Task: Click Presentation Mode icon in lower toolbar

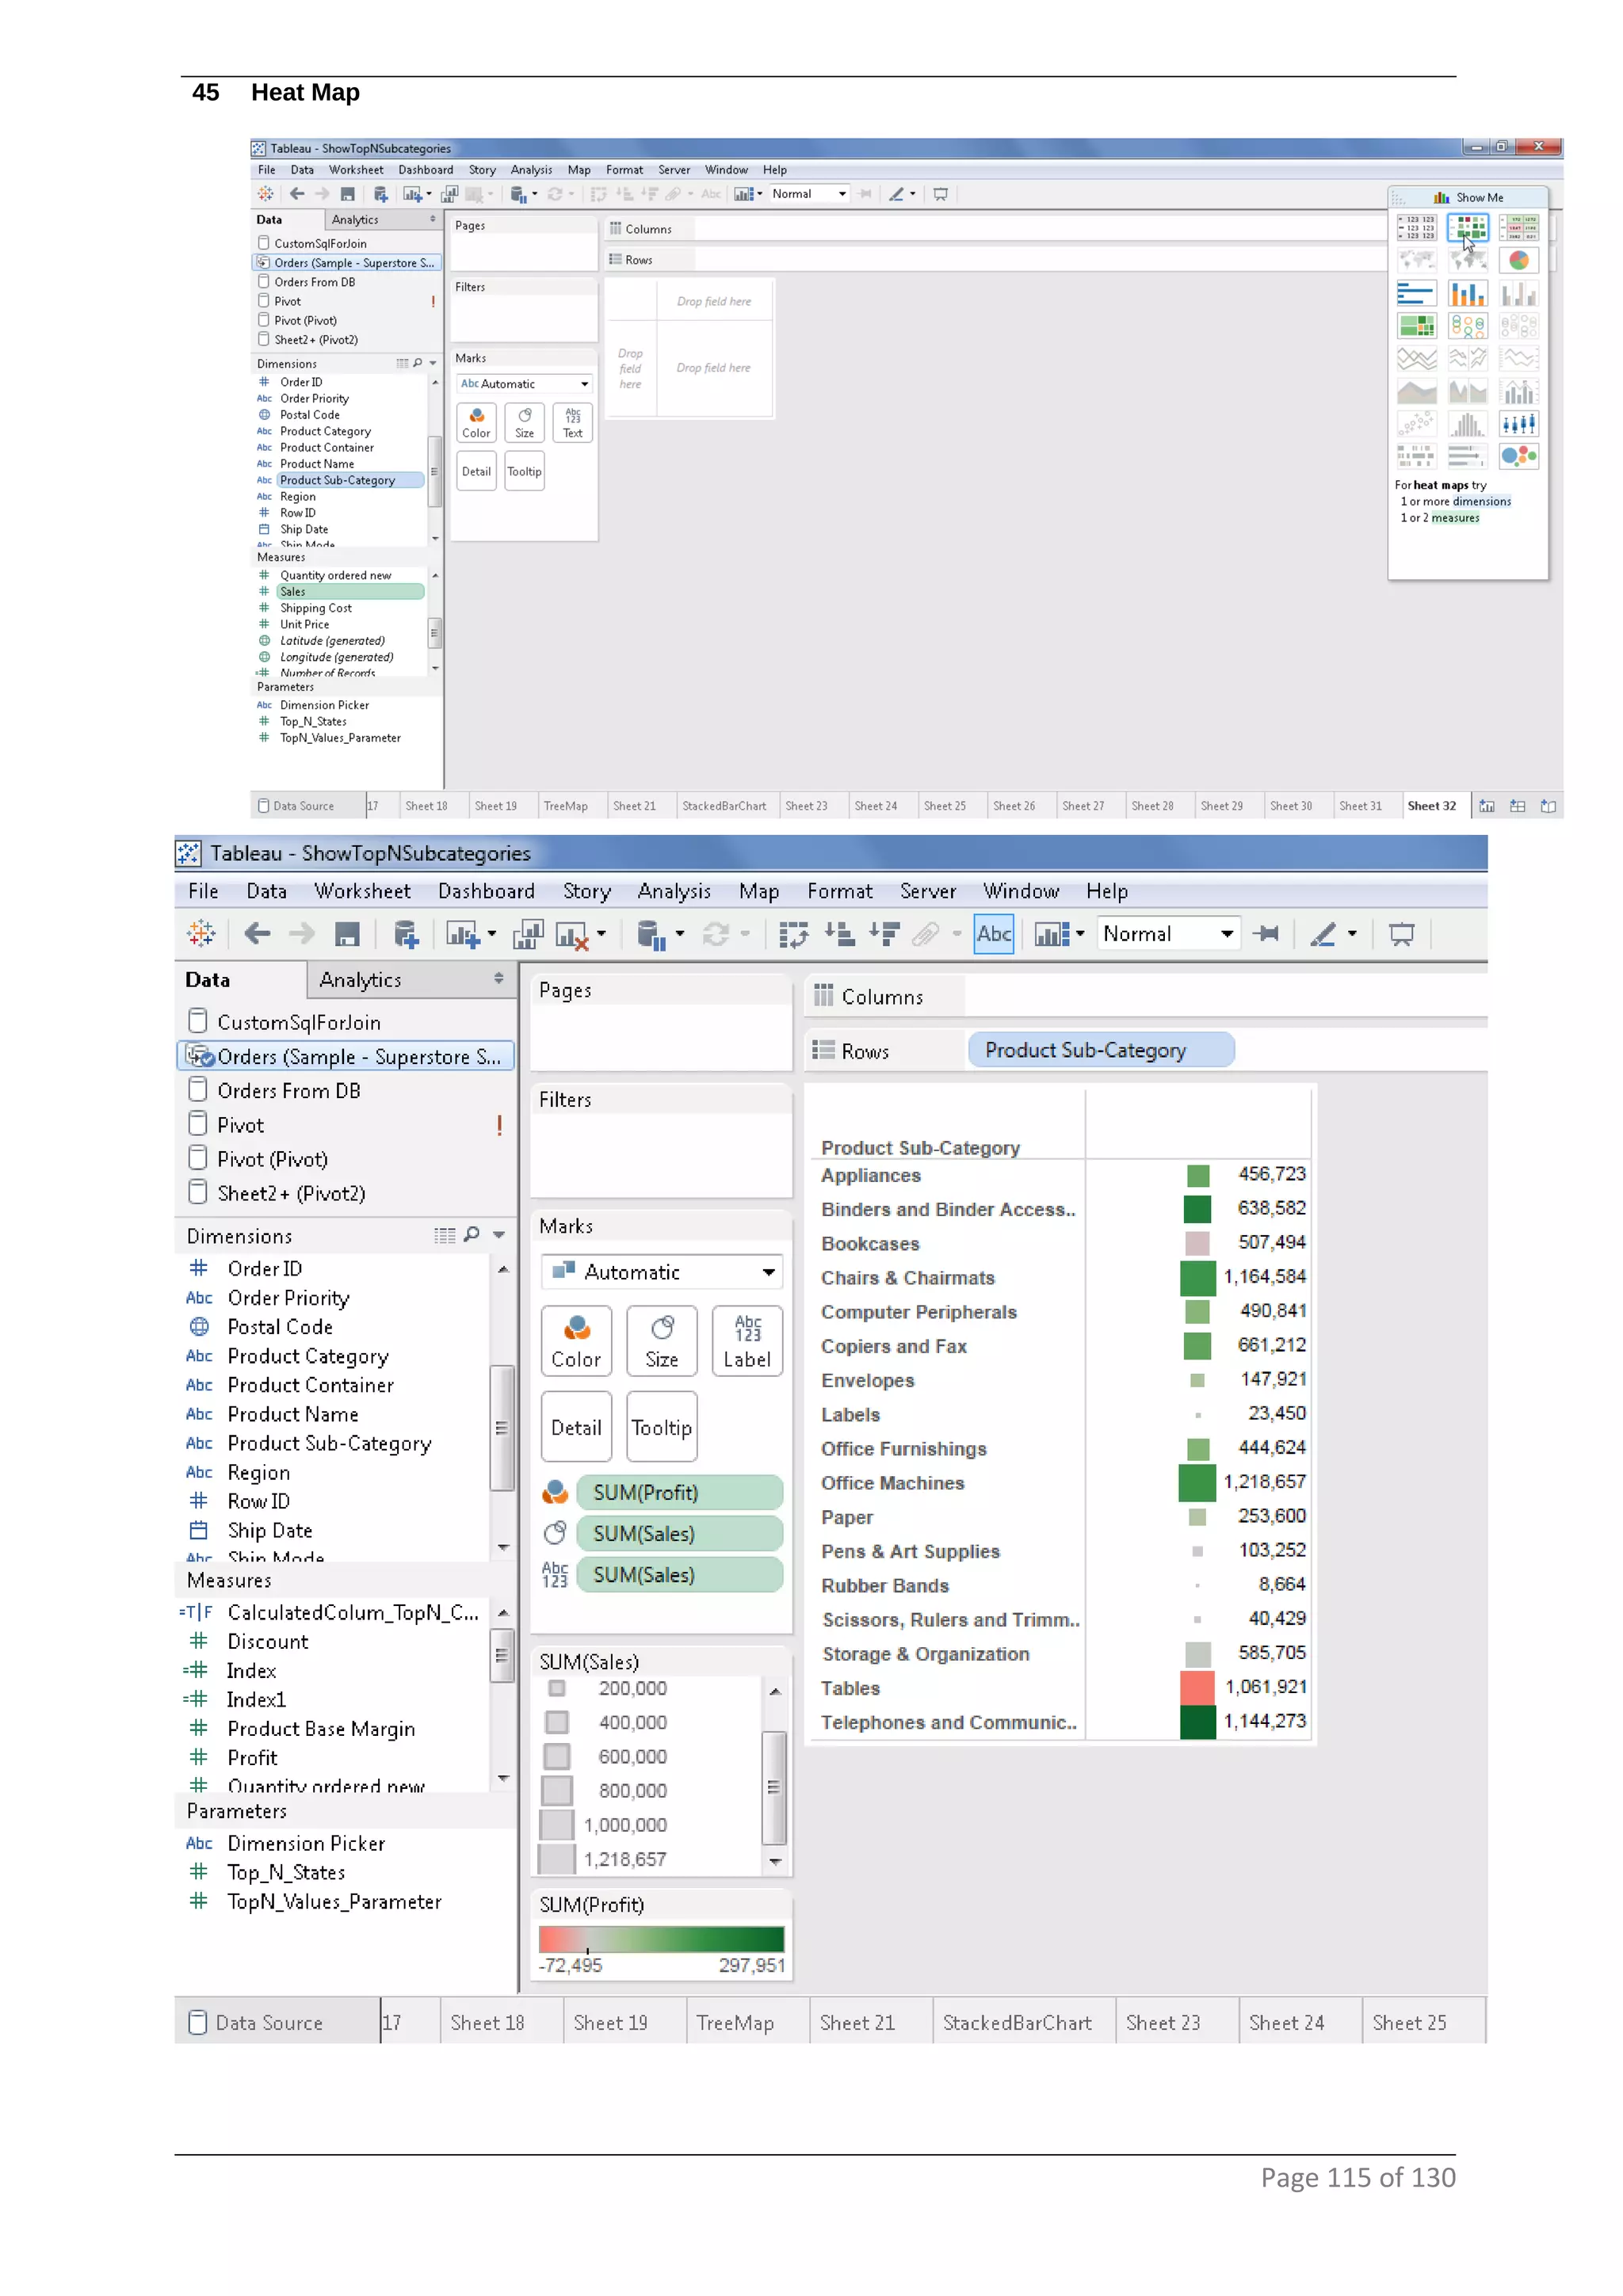Action: pyautogui.click(x=1401, y=934)
